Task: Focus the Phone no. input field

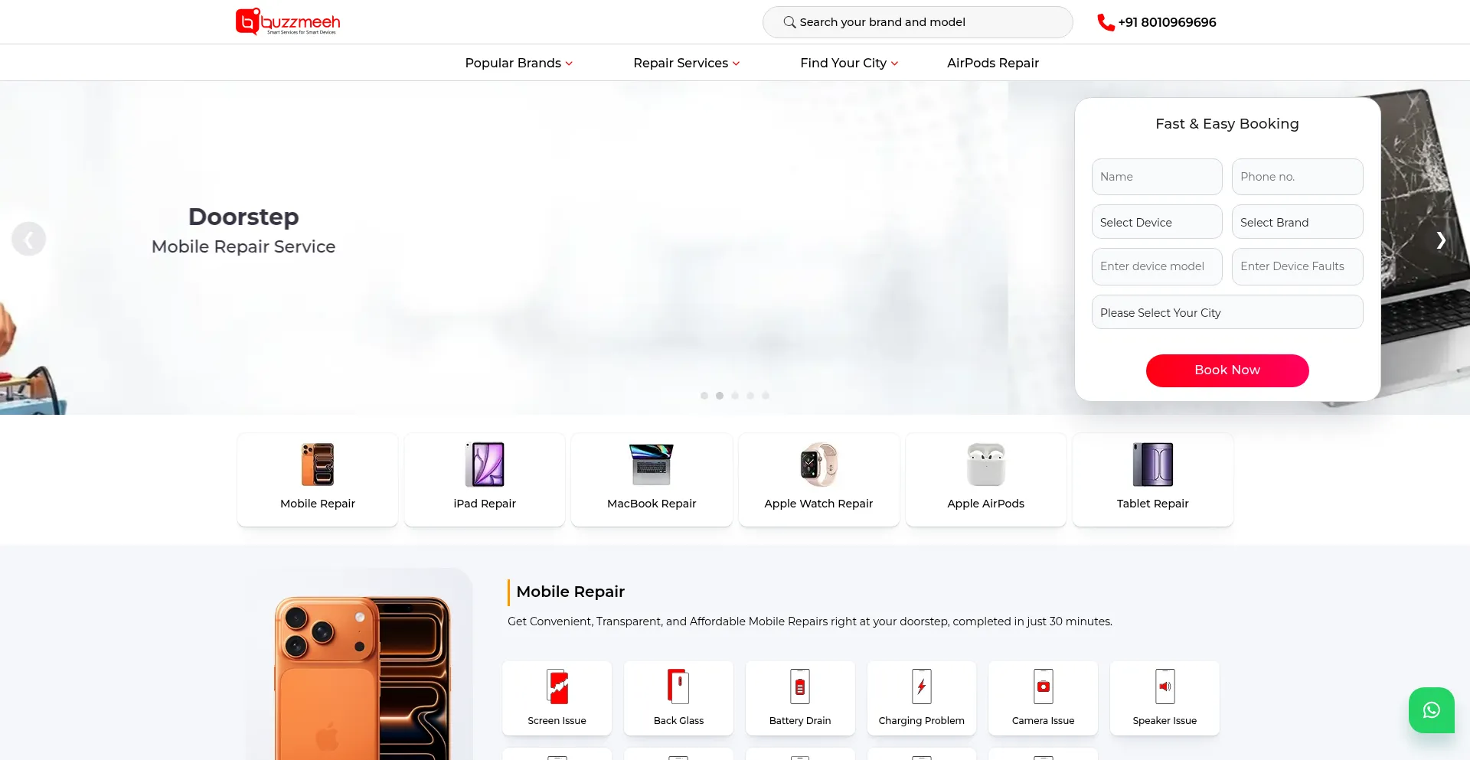Action: pos(1298,177)
